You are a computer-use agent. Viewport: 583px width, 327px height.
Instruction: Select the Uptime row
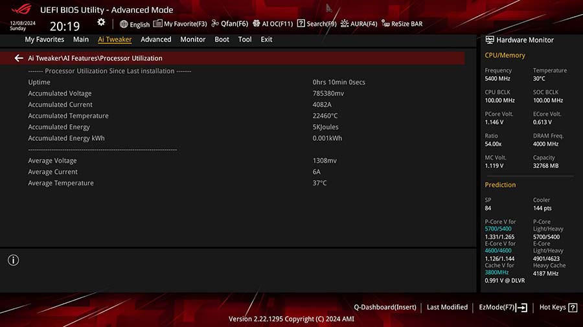click(x=233, y=82)
